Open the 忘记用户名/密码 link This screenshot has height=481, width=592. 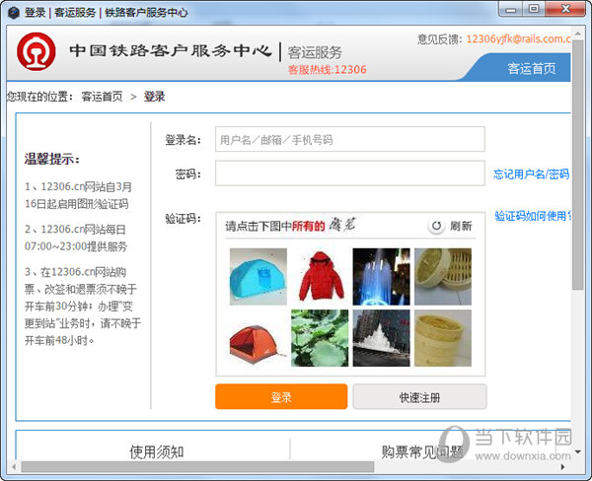[531, 173]
